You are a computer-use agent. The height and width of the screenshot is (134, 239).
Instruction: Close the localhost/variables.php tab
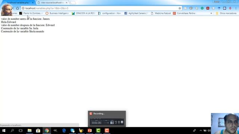(32, 3)
